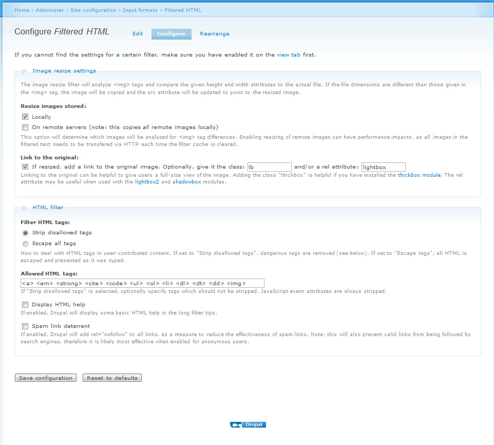Open the view tab link

coord(289,54)
